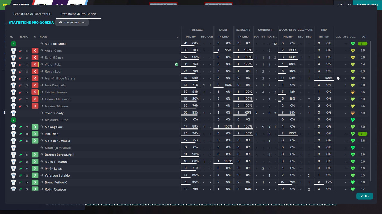This screenshot has height=214, width=382.
Task: Expand the chevron menu beside Spogliatoio
Action: [349, 5]
